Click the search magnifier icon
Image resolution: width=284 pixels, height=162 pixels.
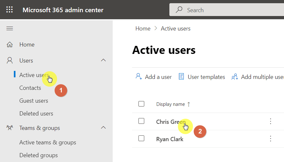pyautogui.click(x=179, y=10)
